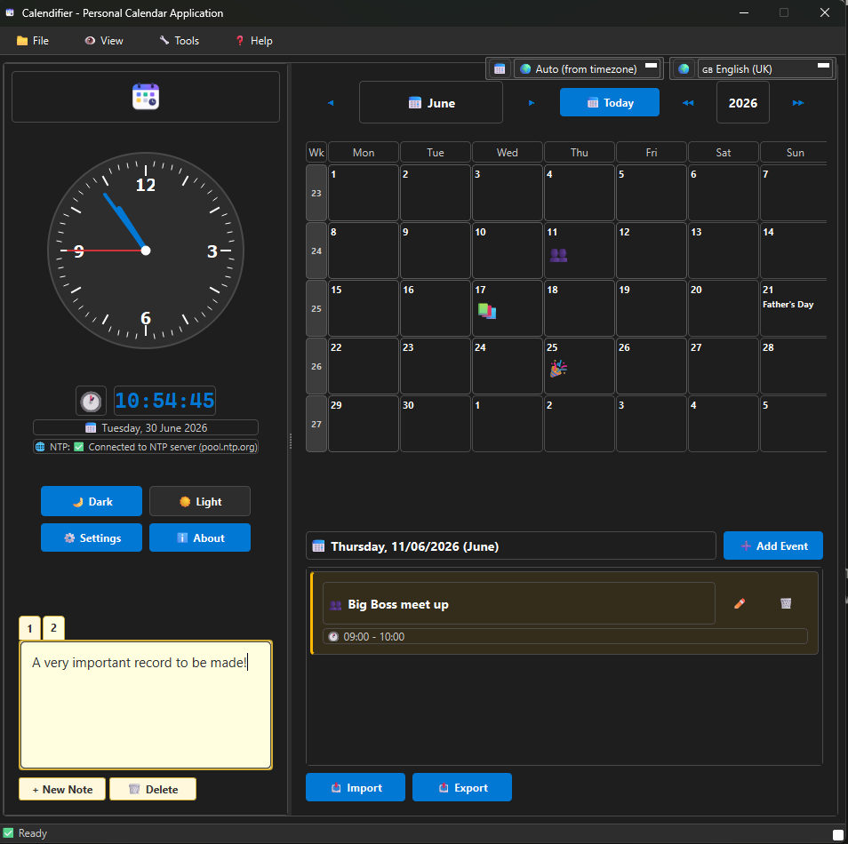848x844 pixels.
Task: Switch to note tab 1
Action: 29,628
